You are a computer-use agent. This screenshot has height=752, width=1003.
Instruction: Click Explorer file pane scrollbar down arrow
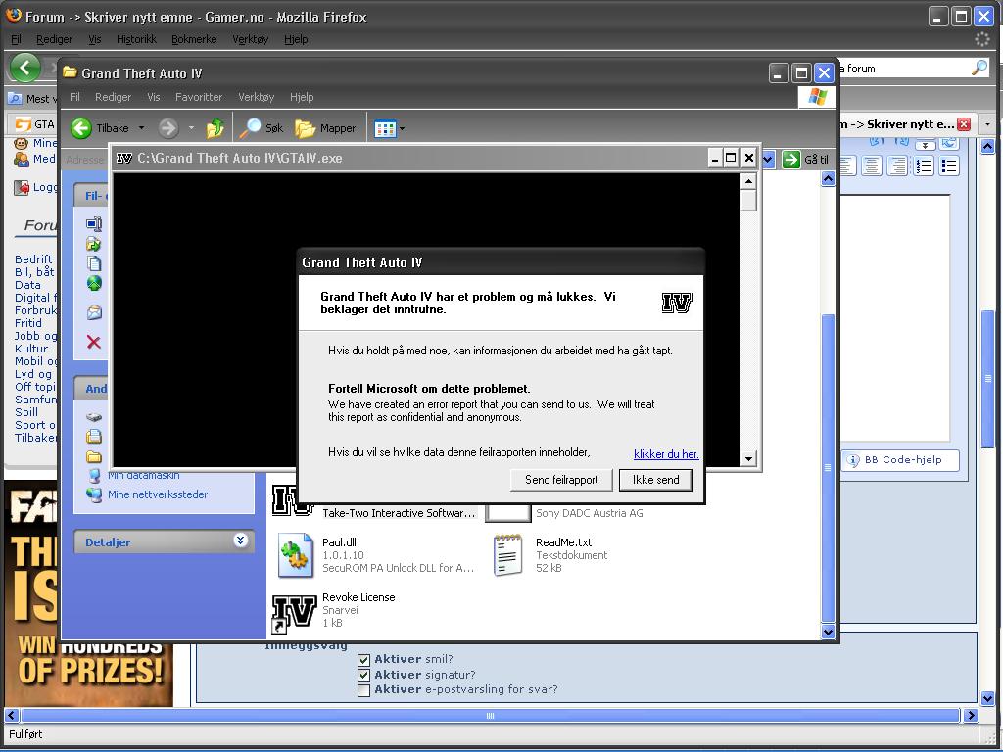click(828, 632)
